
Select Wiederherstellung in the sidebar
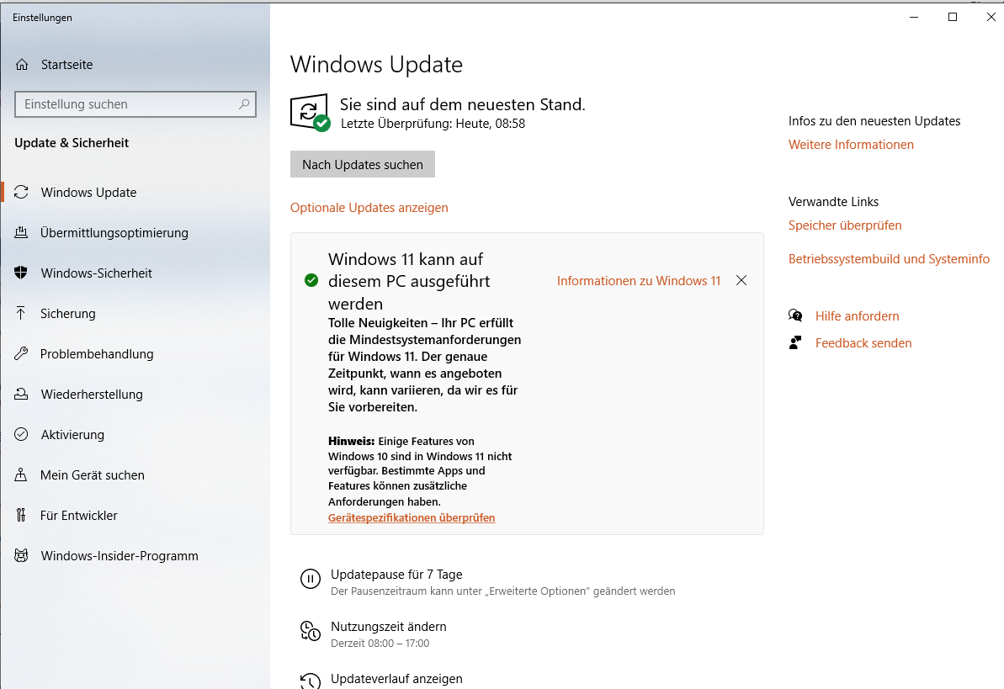[92, 394]
